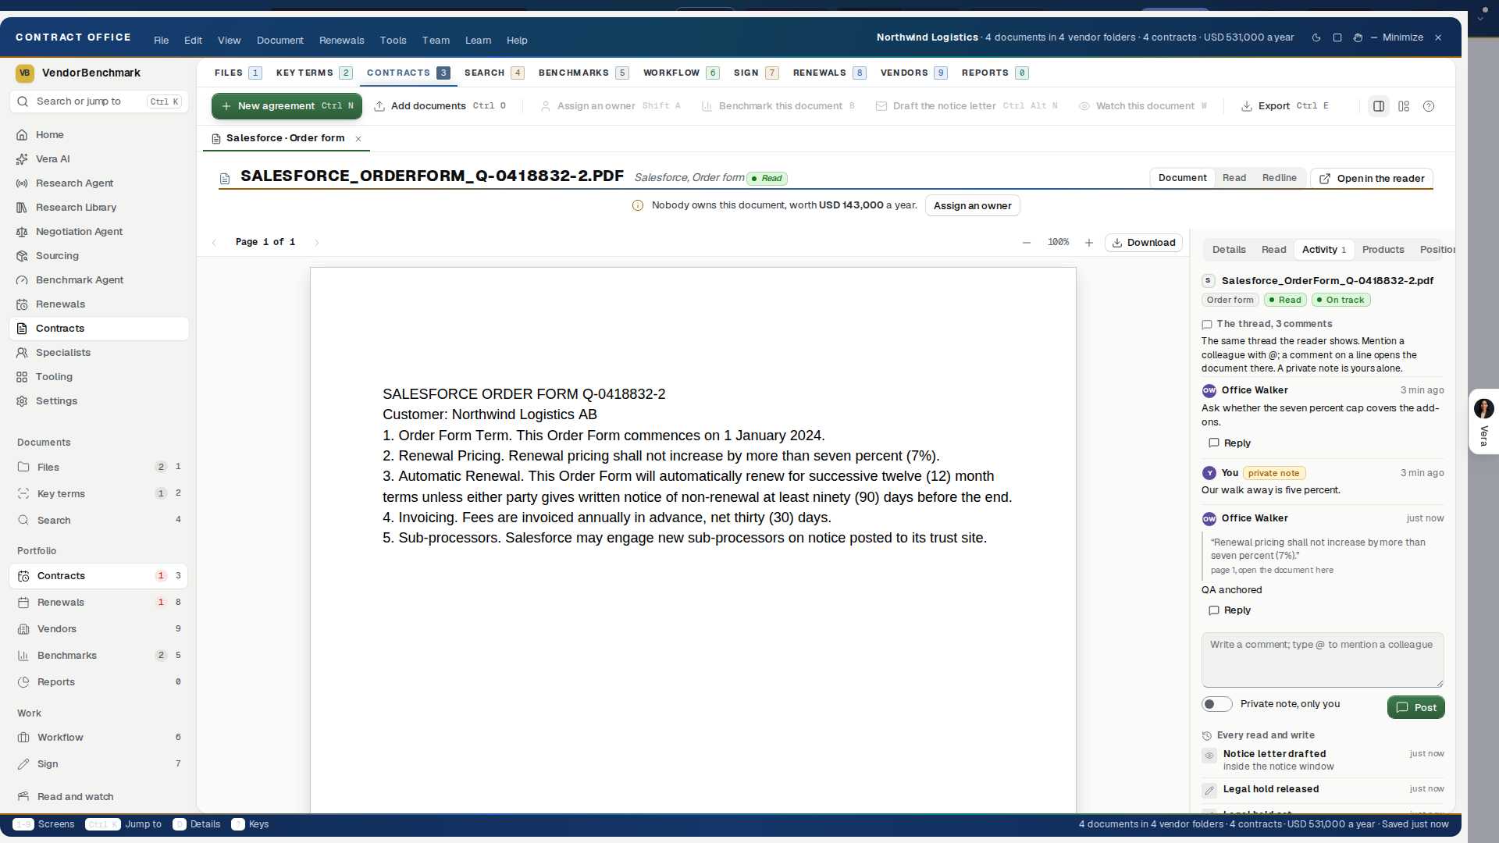Screen dimensions: 1499x843
Task: Open the Details panel tab
Action: [1228, 250]
